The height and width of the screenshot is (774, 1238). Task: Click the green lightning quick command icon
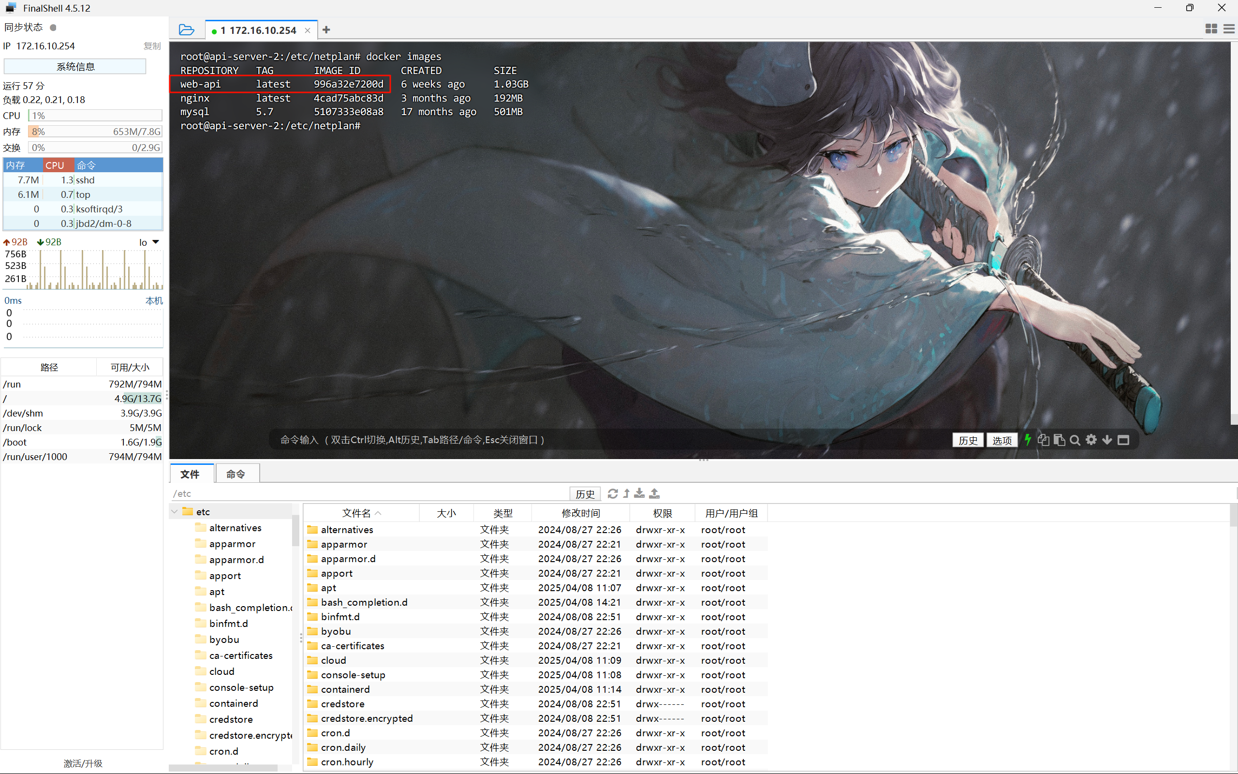click(x=1027, y=440)
